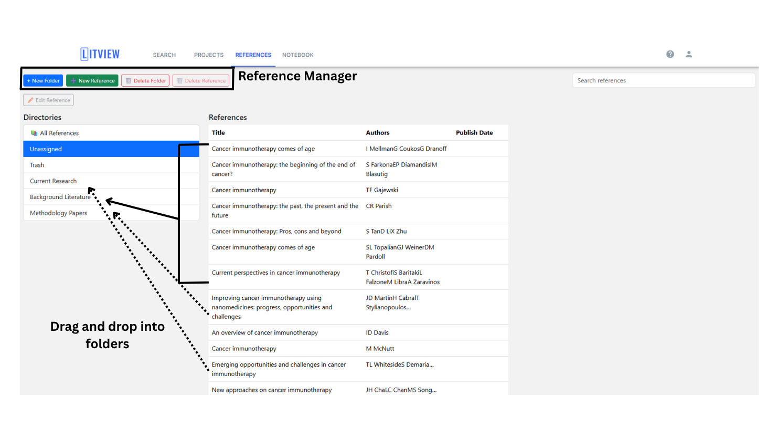Click author cell 'S FarkonaEP DiamandisIM Blasutig'
Screen dimensions: 778x438
[401, 169]
